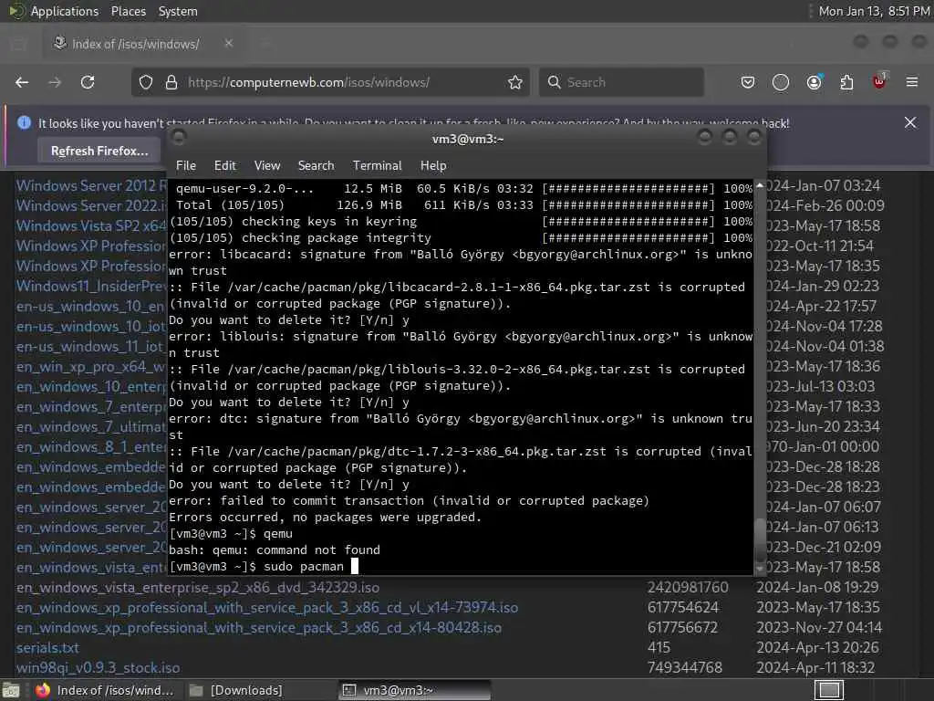Open the tracking protection shield icon
The image size is (934, 701).
146,82
